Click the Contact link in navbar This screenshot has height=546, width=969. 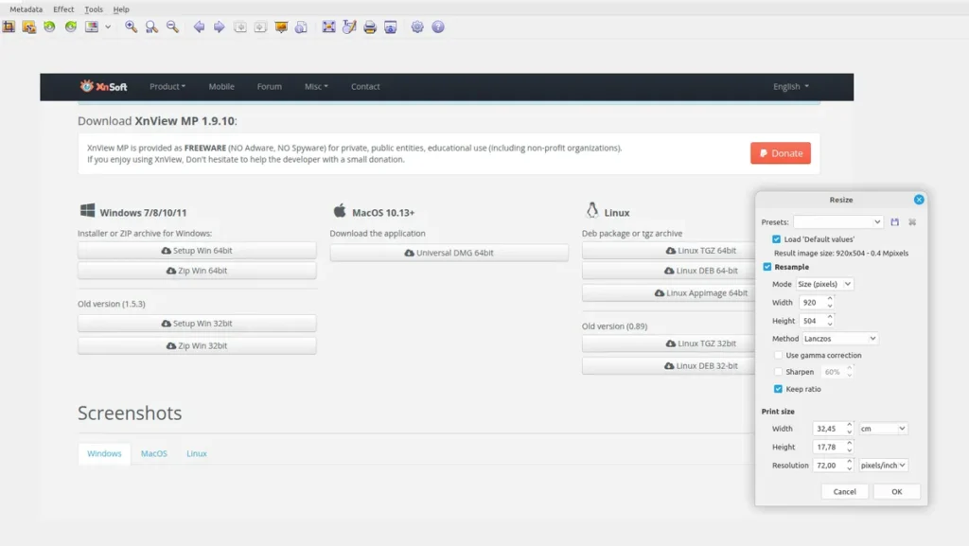pyautogui.click(x=365, y=86)
